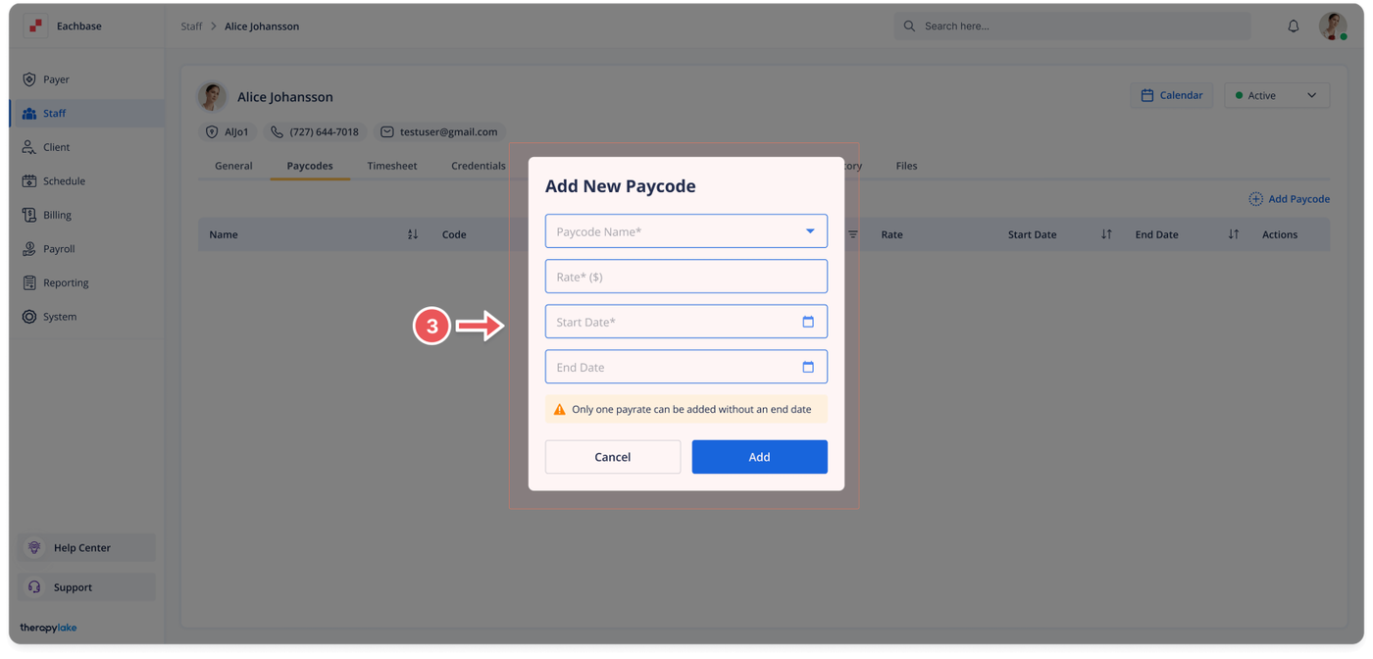Screen dimensions: 1373x659
Task: Go to Payroll in the sidebar
Action: point(59,249)
